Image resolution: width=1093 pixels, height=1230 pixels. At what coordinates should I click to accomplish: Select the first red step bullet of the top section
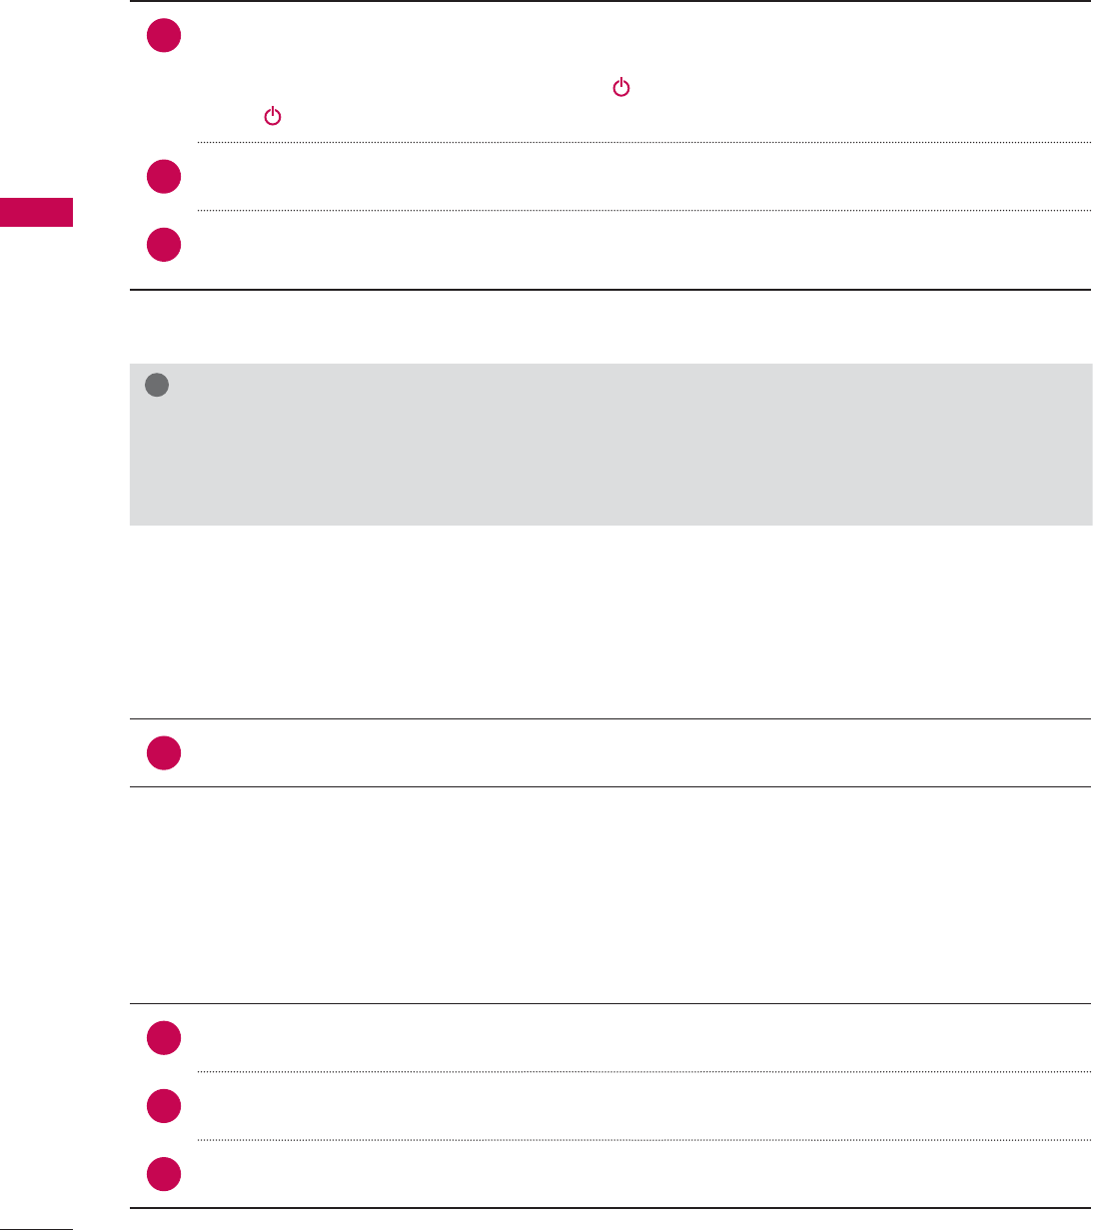164,37
